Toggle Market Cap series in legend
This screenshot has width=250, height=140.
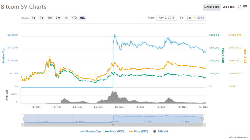[x=91, y=132]
